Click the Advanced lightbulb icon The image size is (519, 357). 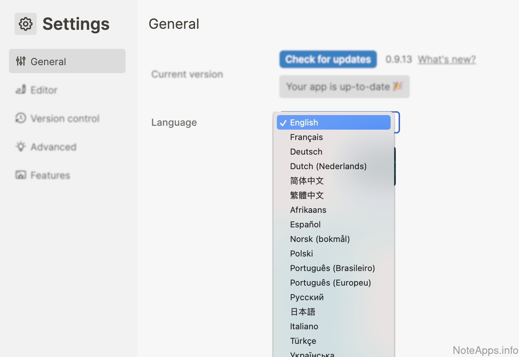coord(21,147)
